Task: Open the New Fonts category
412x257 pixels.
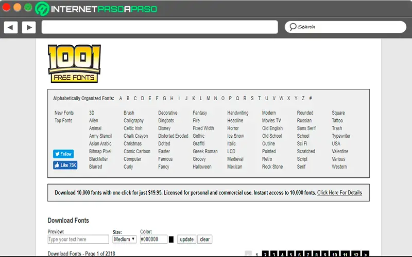Action: (64, 113)
